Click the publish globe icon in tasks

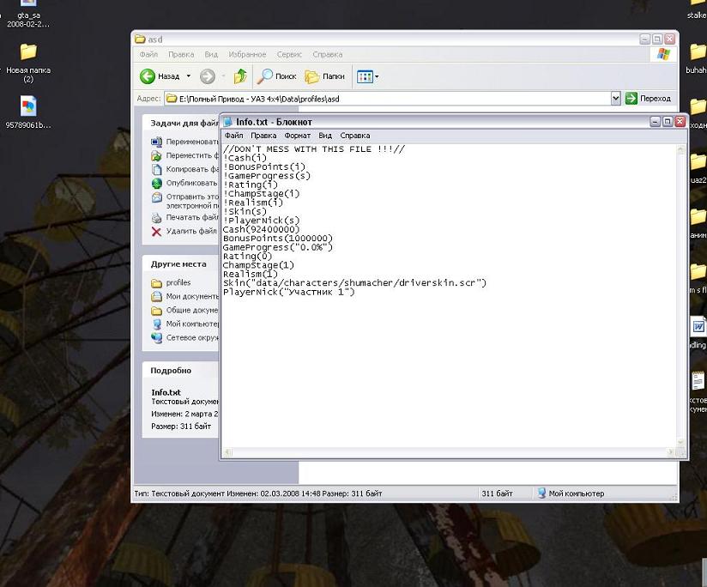click(156, 184)
